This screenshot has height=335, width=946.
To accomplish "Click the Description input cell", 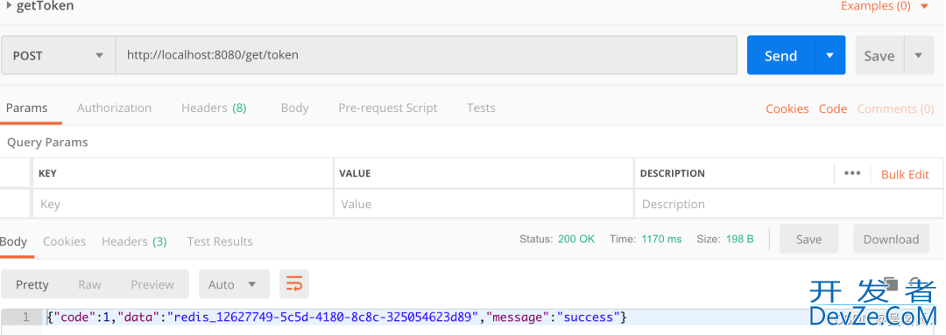I will point(788,204).
